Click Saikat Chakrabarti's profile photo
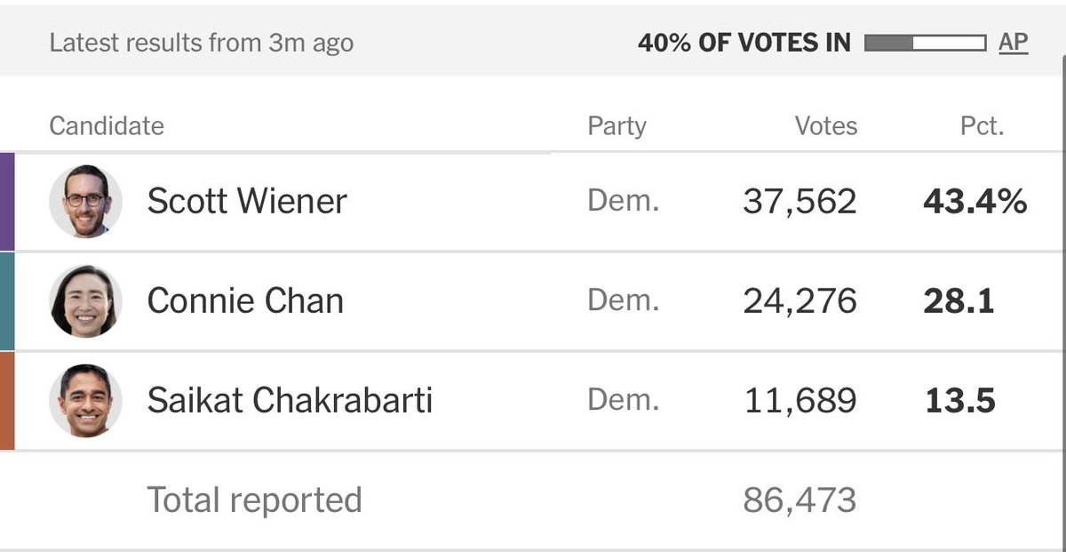Viewport: 1066px width, 552px height. pyautogui.click(x=85, y=401)
